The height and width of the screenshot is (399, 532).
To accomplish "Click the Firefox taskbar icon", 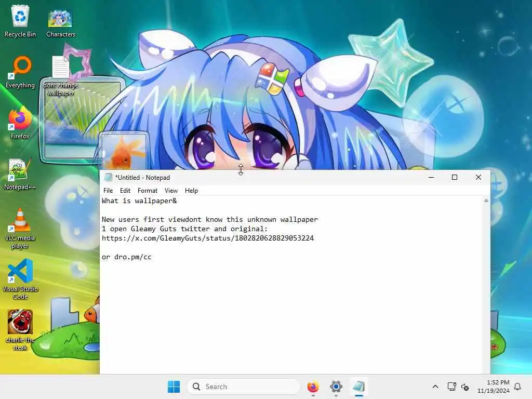I will tap(313, 387).
